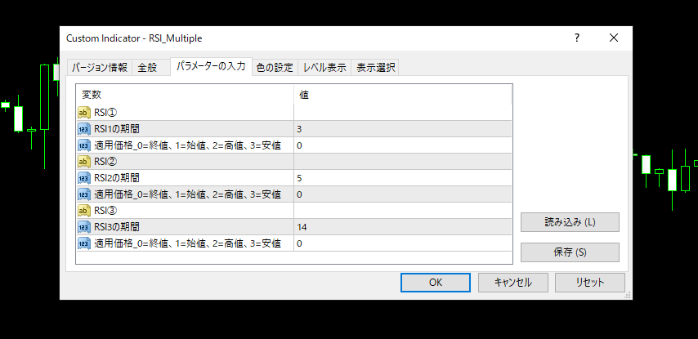This screenshot has height=339, width=698.
Task: Select the RSI1の期間 value cell showing 3
Action: click(x=402, y=129)
